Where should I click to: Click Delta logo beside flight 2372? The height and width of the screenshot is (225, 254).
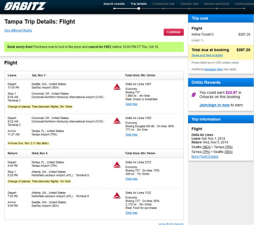(117, 165)
